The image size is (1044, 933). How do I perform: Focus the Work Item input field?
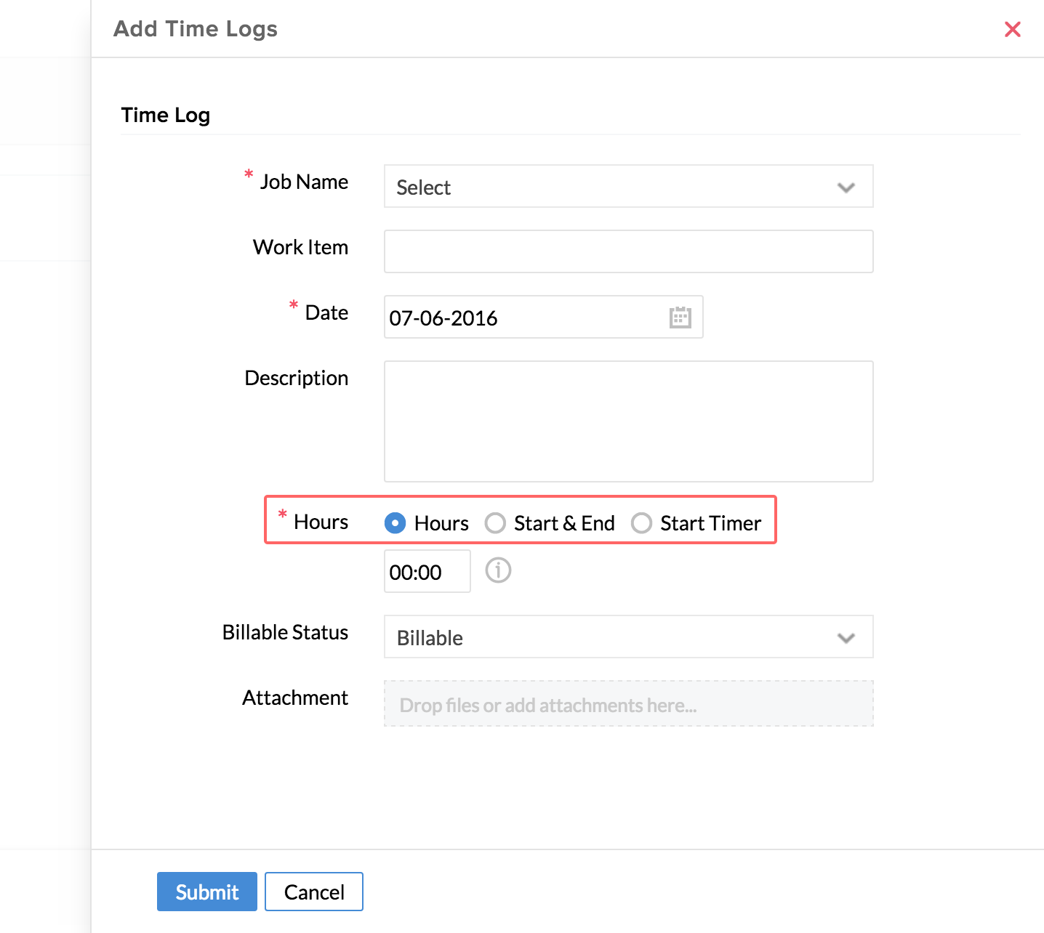click(x=628, y=251)
